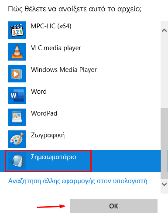Select MPC-HC (x64) label in the app list
The width and height of the screenshot is (168, 218).
click(51, 26)
